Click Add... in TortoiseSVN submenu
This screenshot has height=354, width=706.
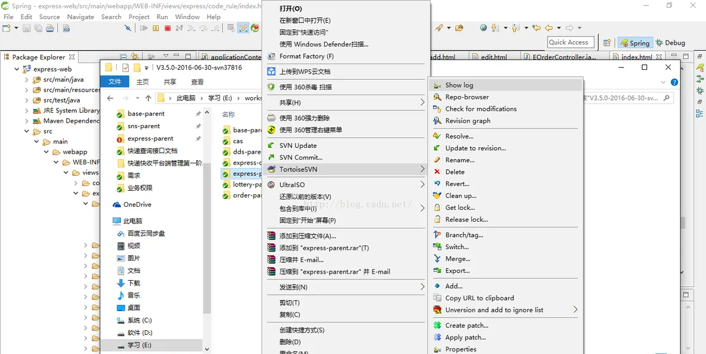pyautogui.click(x=505, y=286)
